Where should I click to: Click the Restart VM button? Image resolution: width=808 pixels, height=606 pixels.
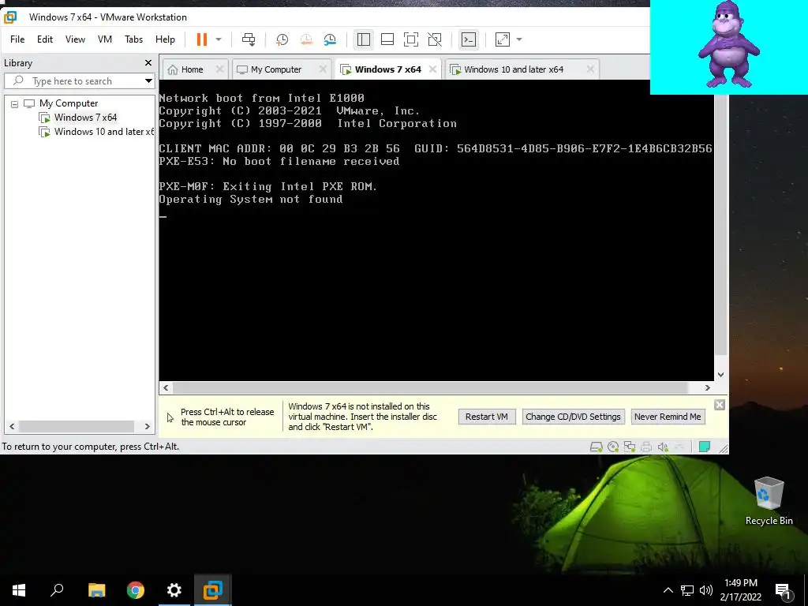coord(486,417)
